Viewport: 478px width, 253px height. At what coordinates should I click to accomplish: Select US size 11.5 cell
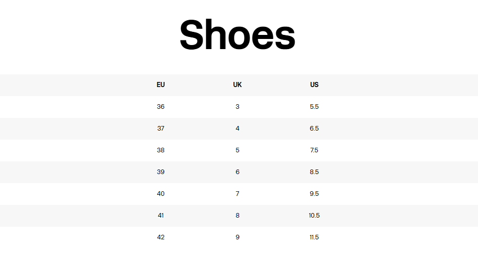click(x=314, y=237)
